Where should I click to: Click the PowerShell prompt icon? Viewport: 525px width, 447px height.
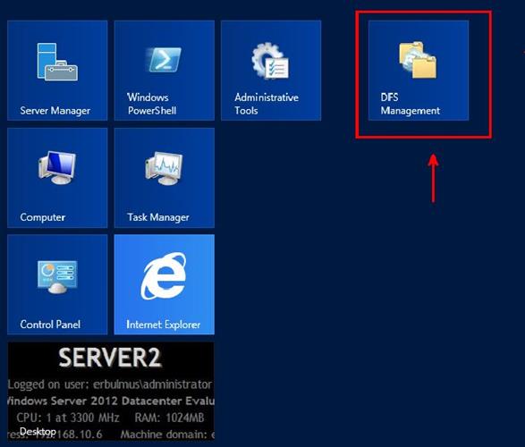[x=164, y=60]
